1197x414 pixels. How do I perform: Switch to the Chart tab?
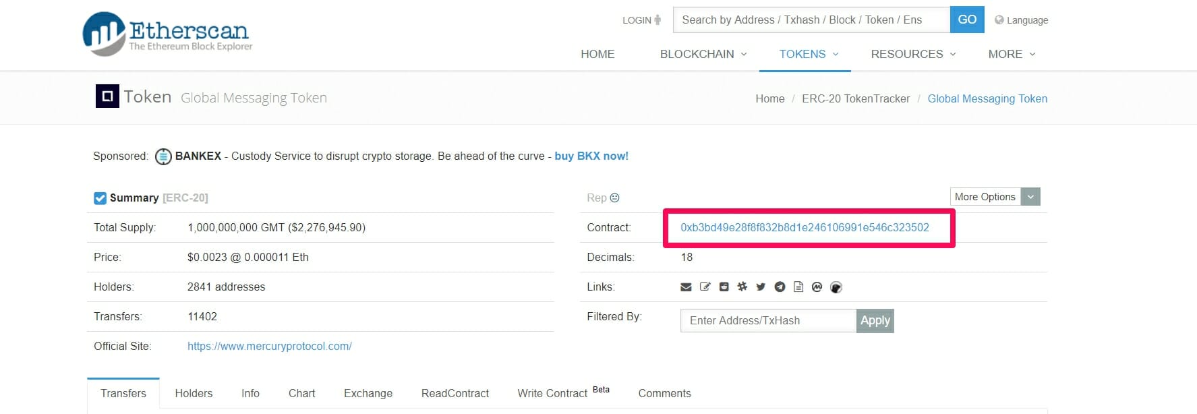tap(301, 393)
